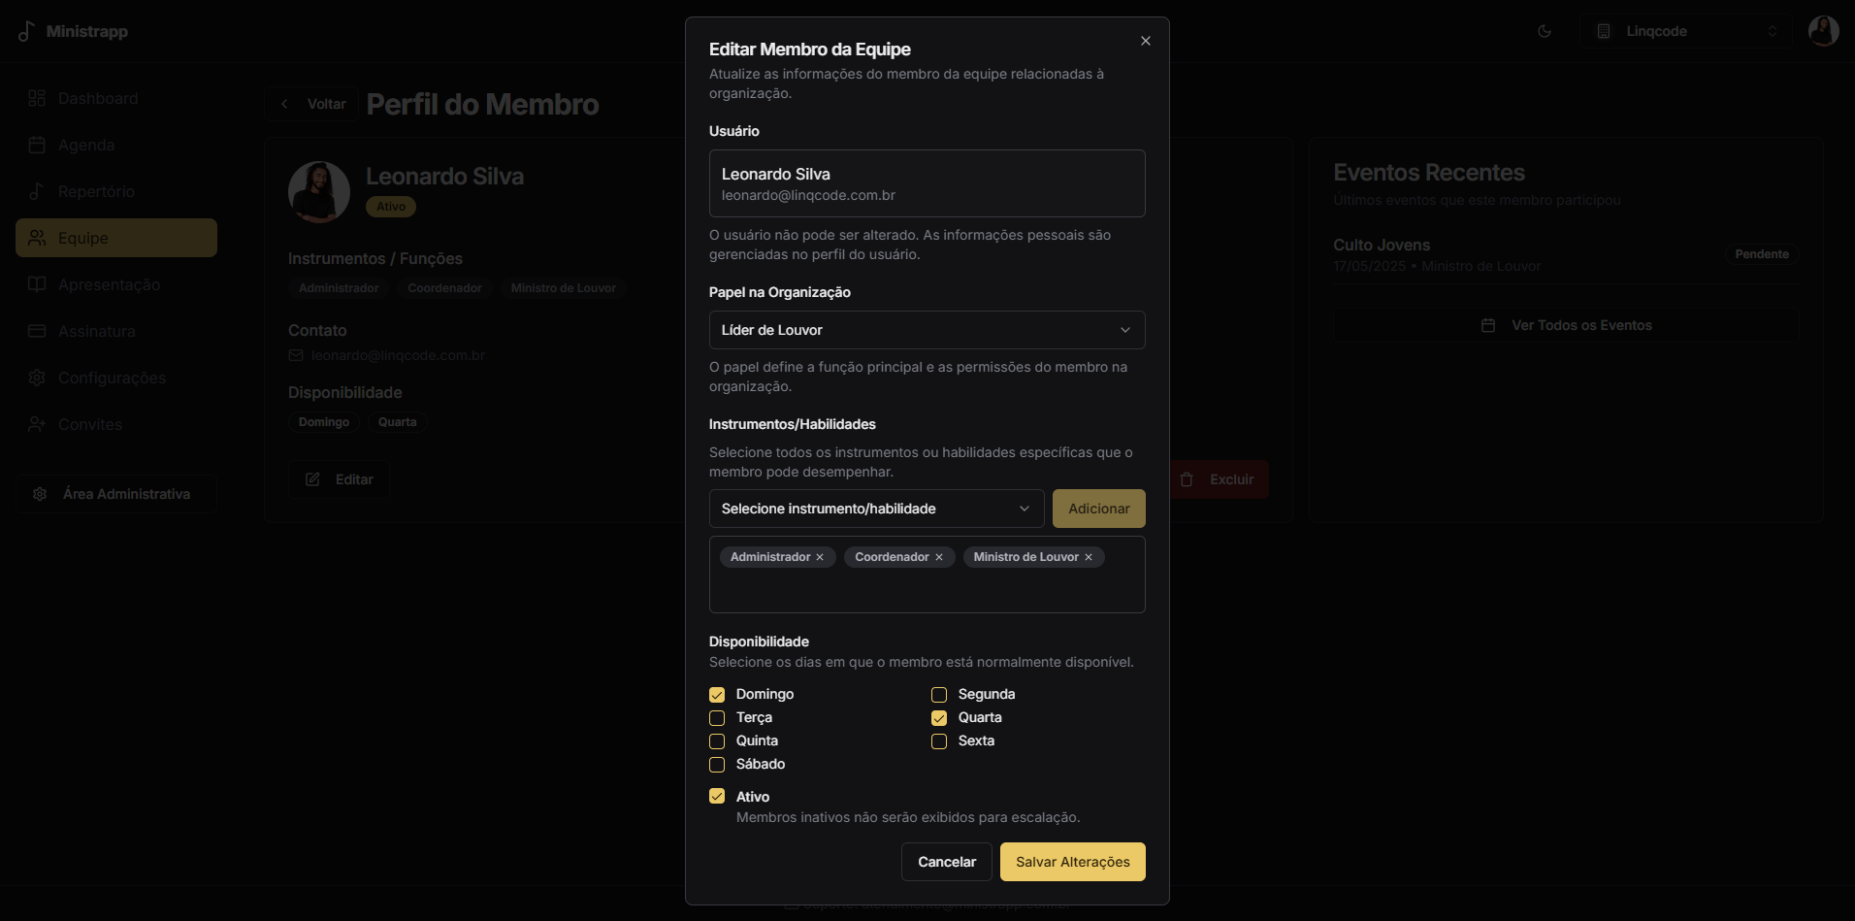1855x921 pixels.
Task: Toggle dark mode with the moon icon
Action: click(1544, 31)
